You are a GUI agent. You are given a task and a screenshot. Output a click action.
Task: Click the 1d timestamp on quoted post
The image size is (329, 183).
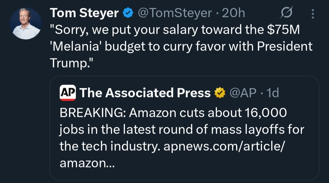tap(273, 93)
